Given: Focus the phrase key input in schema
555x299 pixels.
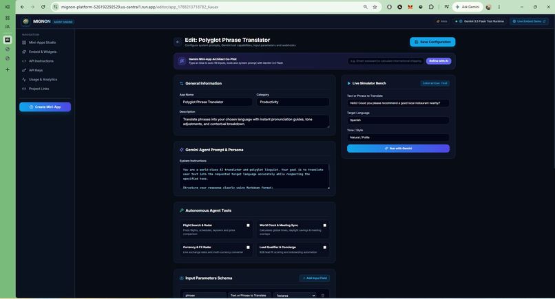Looking at the screenshot, I should click(x=205, y=296).
